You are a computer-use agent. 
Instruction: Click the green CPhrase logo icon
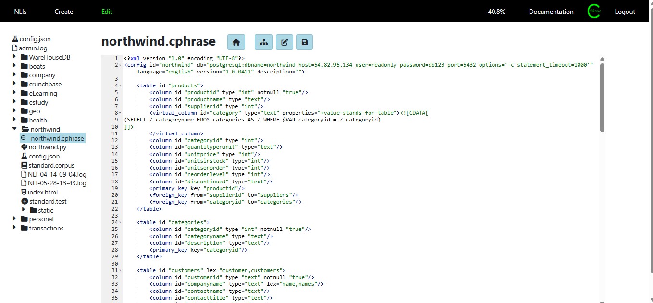click(x=594, y=12)
